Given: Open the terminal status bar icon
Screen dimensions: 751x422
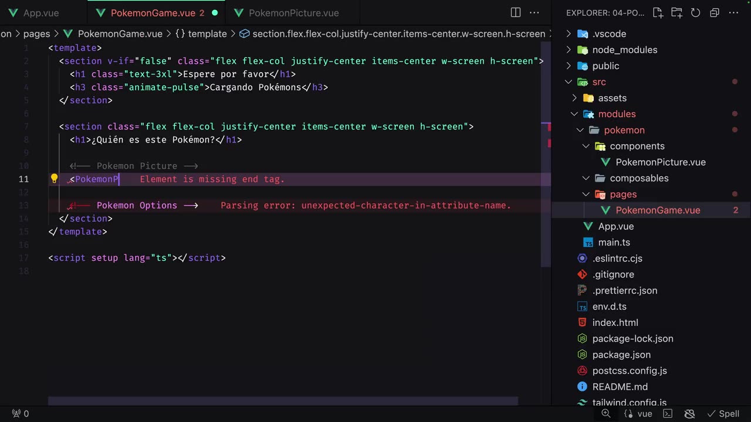Looking at the screenshot, I should [x=668, y=414].
